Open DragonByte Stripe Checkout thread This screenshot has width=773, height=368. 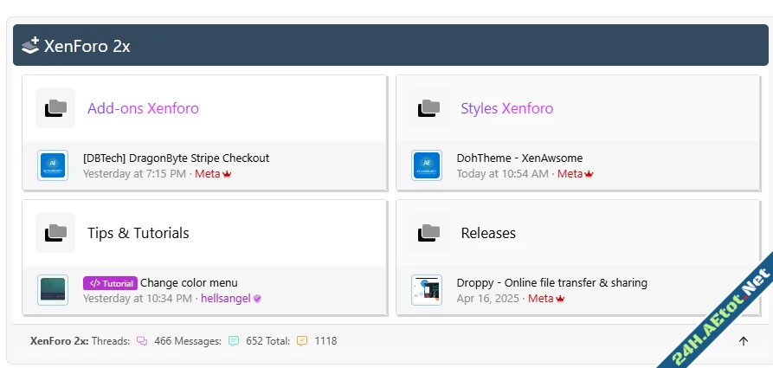tap(176, 158)
